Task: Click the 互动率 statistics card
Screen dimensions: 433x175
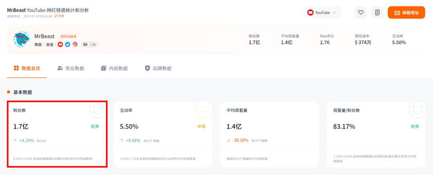Action: pyautogui.click(x=163, y=134)
